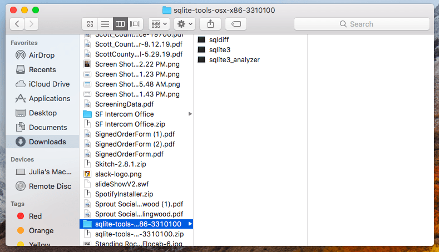Select slack-logo.png file icon

(x=87, y=174)
